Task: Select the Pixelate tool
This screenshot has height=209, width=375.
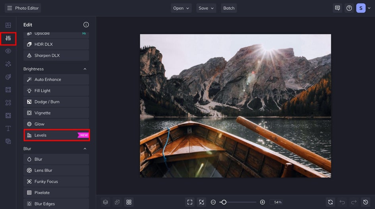Action: pyautogui.click(x=56, y=192)
